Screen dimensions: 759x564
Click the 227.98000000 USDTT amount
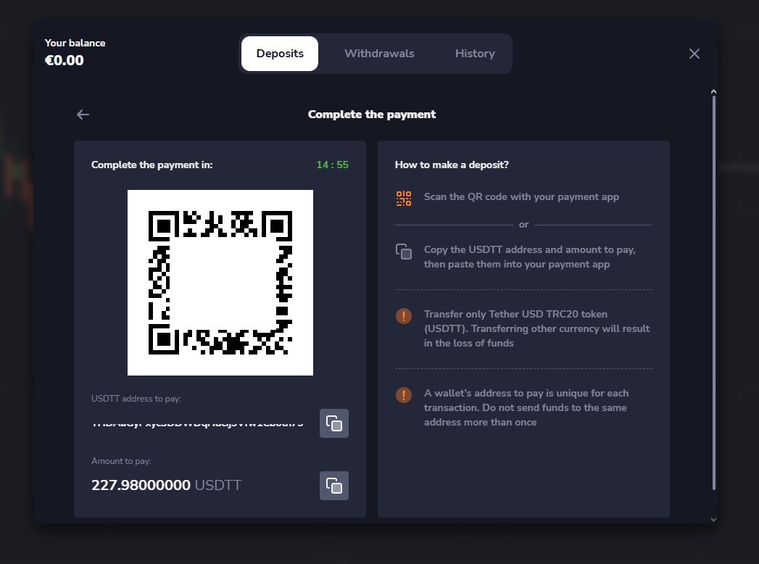pyautogui.click(x=167, y=485)
